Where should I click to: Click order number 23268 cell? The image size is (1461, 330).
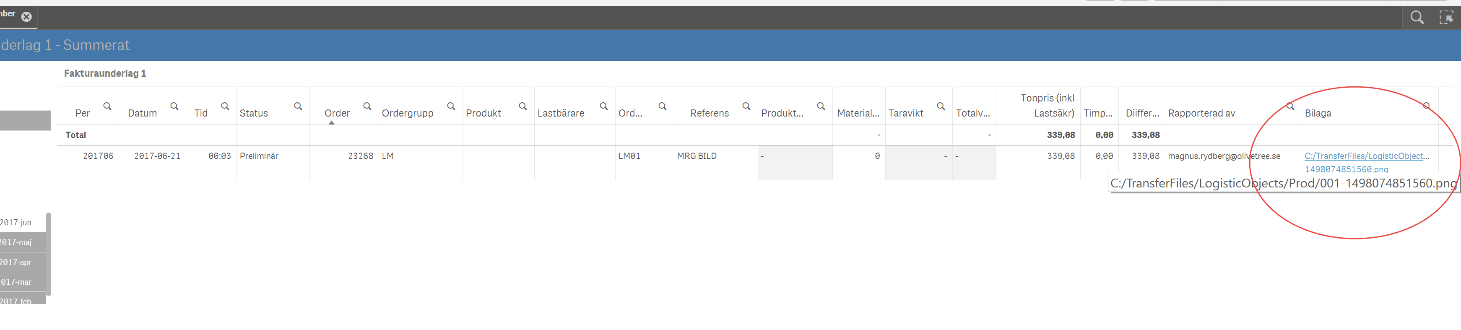(x=361, y=156)
